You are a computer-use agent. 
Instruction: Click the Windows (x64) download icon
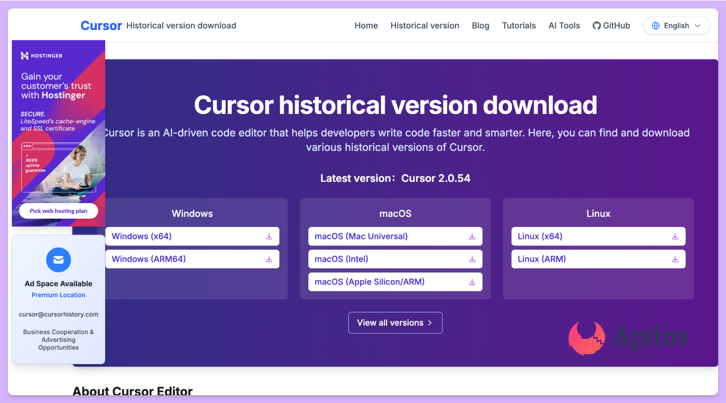pos(269,236)
